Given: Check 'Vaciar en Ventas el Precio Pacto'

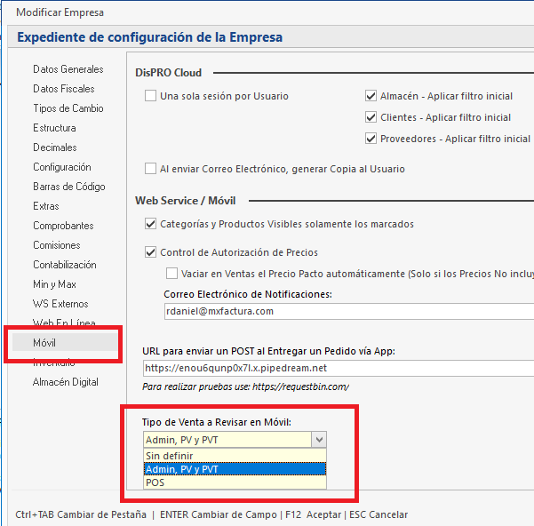Looking at the screenshot, I should tap(172, 274).
